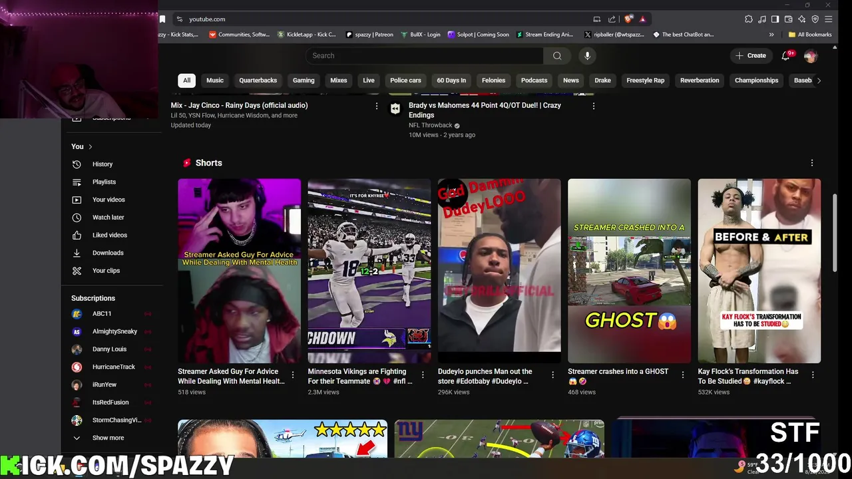Expand the You section chevron
The height and width of the screenshot is (479, 852).
90,147
